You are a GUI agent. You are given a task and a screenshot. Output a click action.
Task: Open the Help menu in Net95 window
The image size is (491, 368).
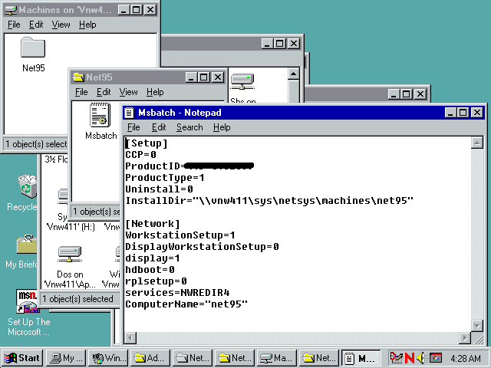coord(155,92)
